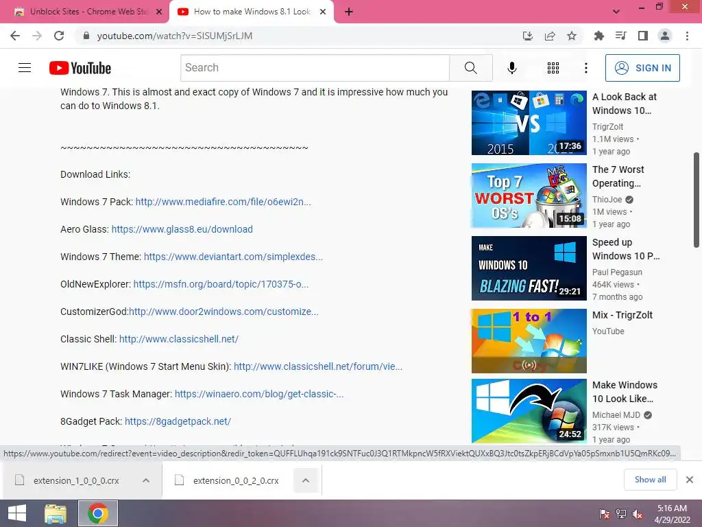
Task: Click the share page icon in address bar
Action: pos(550,36)
